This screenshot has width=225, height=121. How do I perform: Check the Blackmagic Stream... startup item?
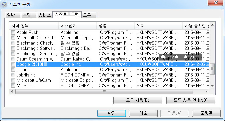(13, 54)
